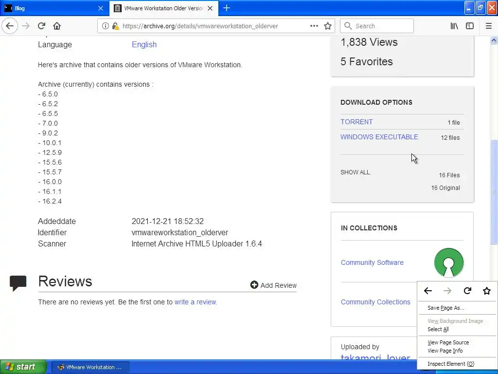Open site information icon in address bar

[106, 26]
